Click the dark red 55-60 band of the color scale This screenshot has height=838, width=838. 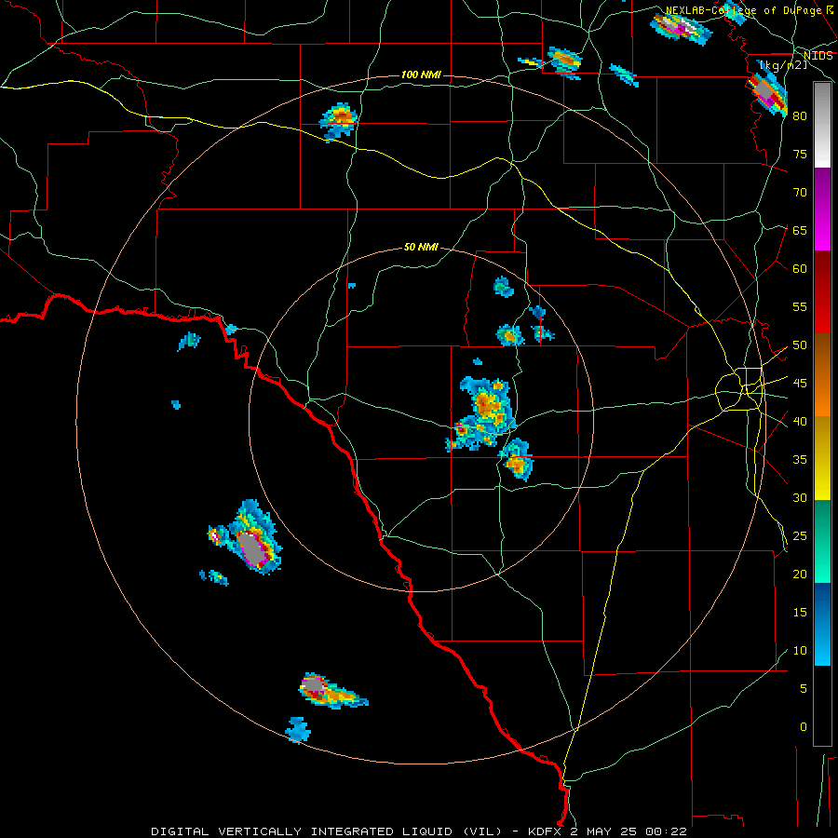[822, 292]
